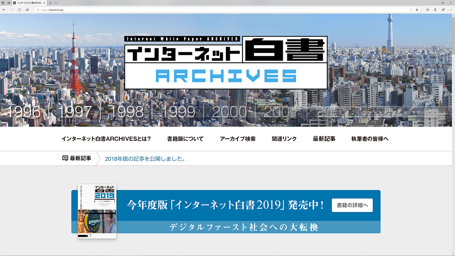
Task: Click the add notes pen icon
Action: tap(435, 10)
